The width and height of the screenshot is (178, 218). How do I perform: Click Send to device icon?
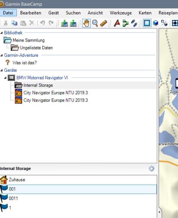(x=65, y=23)
